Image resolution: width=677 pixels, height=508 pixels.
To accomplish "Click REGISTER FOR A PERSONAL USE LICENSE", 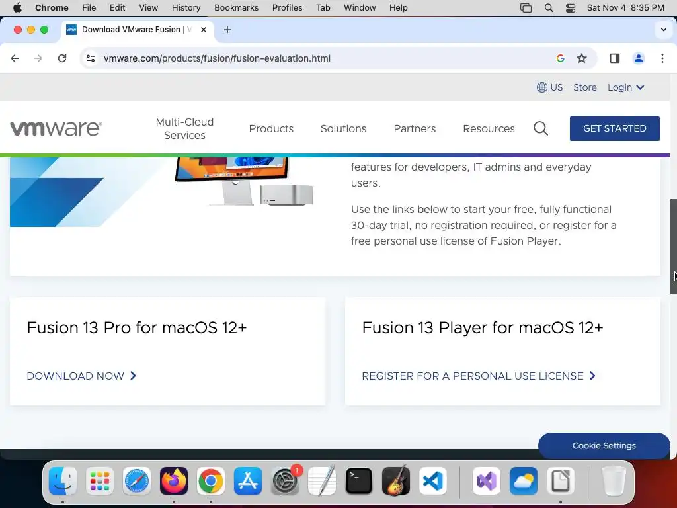I will pyautogui.click(x=479, y=376).
